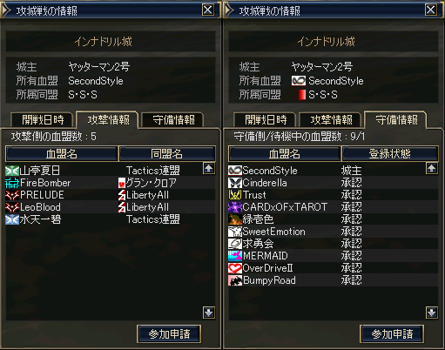The height and width of the screenshot is (350, 445).
Task: Click the MERMAID clan crest icon
Action: 235,256
